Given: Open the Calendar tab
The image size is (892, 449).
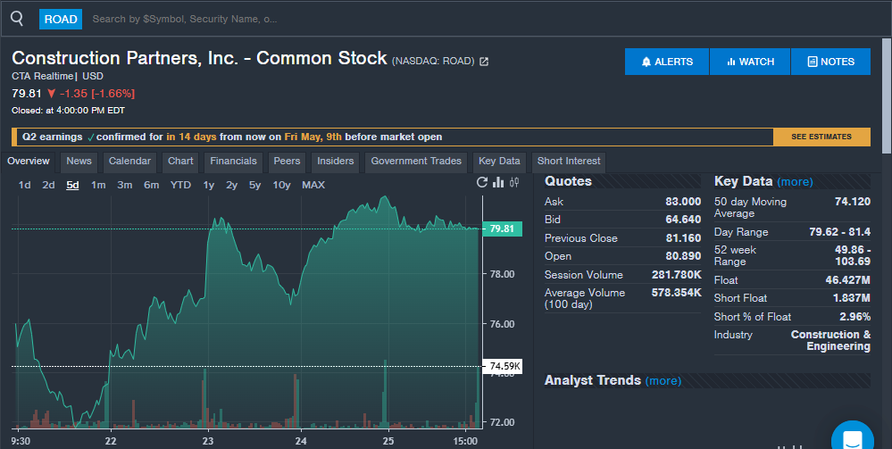Looking at the screenshot, I should [129, 161].
